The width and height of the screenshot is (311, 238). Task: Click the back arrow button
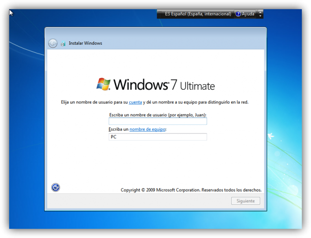click(x=53, y=43)
